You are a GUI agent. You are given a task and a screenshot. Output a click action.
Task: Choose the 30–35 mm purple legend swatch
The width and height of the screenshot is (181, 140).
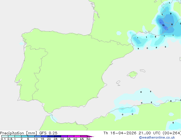point(64,136)
